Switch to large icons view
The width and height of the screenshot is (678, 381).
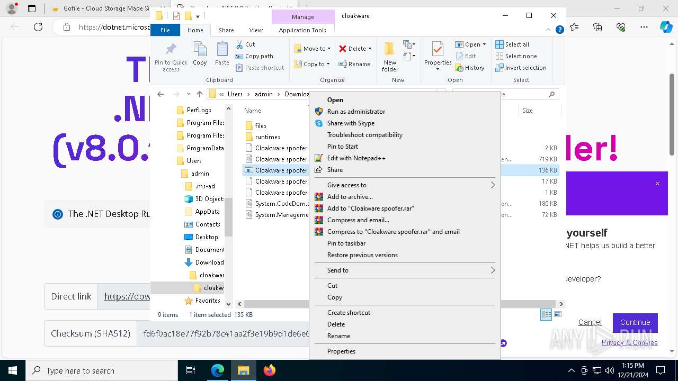click(x=557, y=314)
